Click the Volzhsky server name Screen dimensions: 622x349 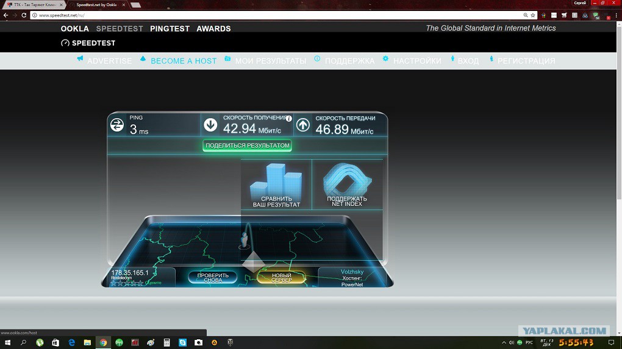pos(352,272)
